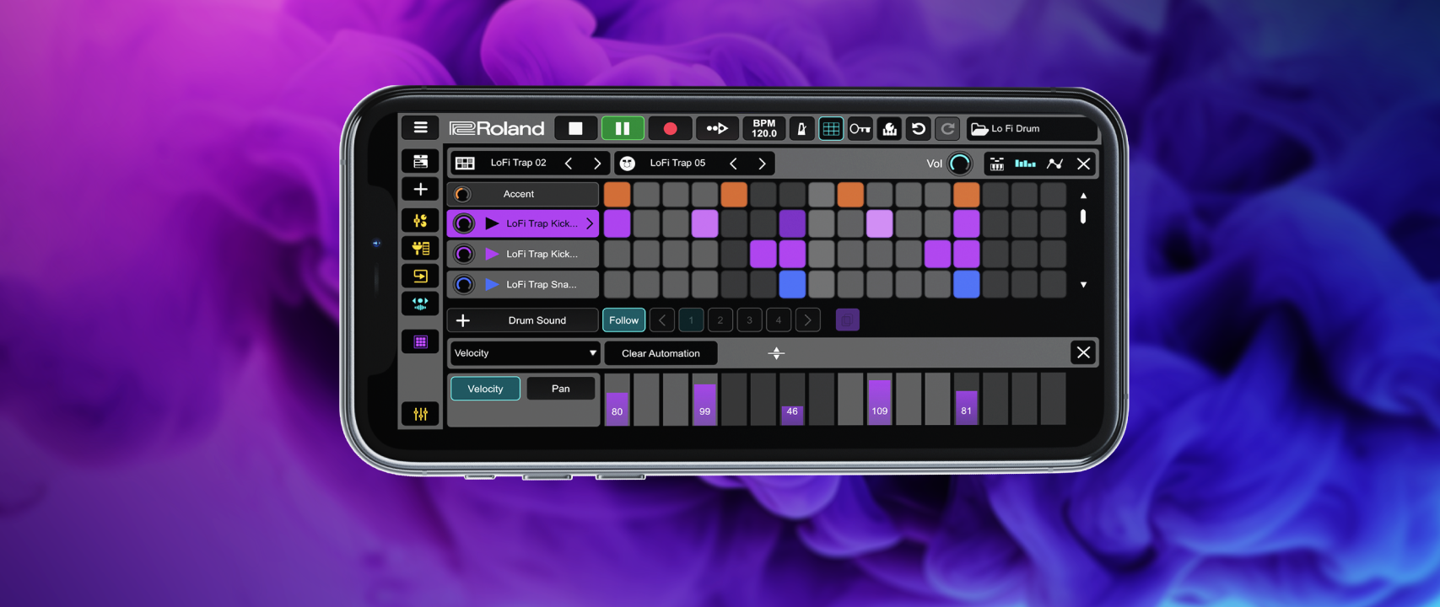This screenshot has height=607, width=1440.
Task: Add a new Drum Sound
Action: 523,320
